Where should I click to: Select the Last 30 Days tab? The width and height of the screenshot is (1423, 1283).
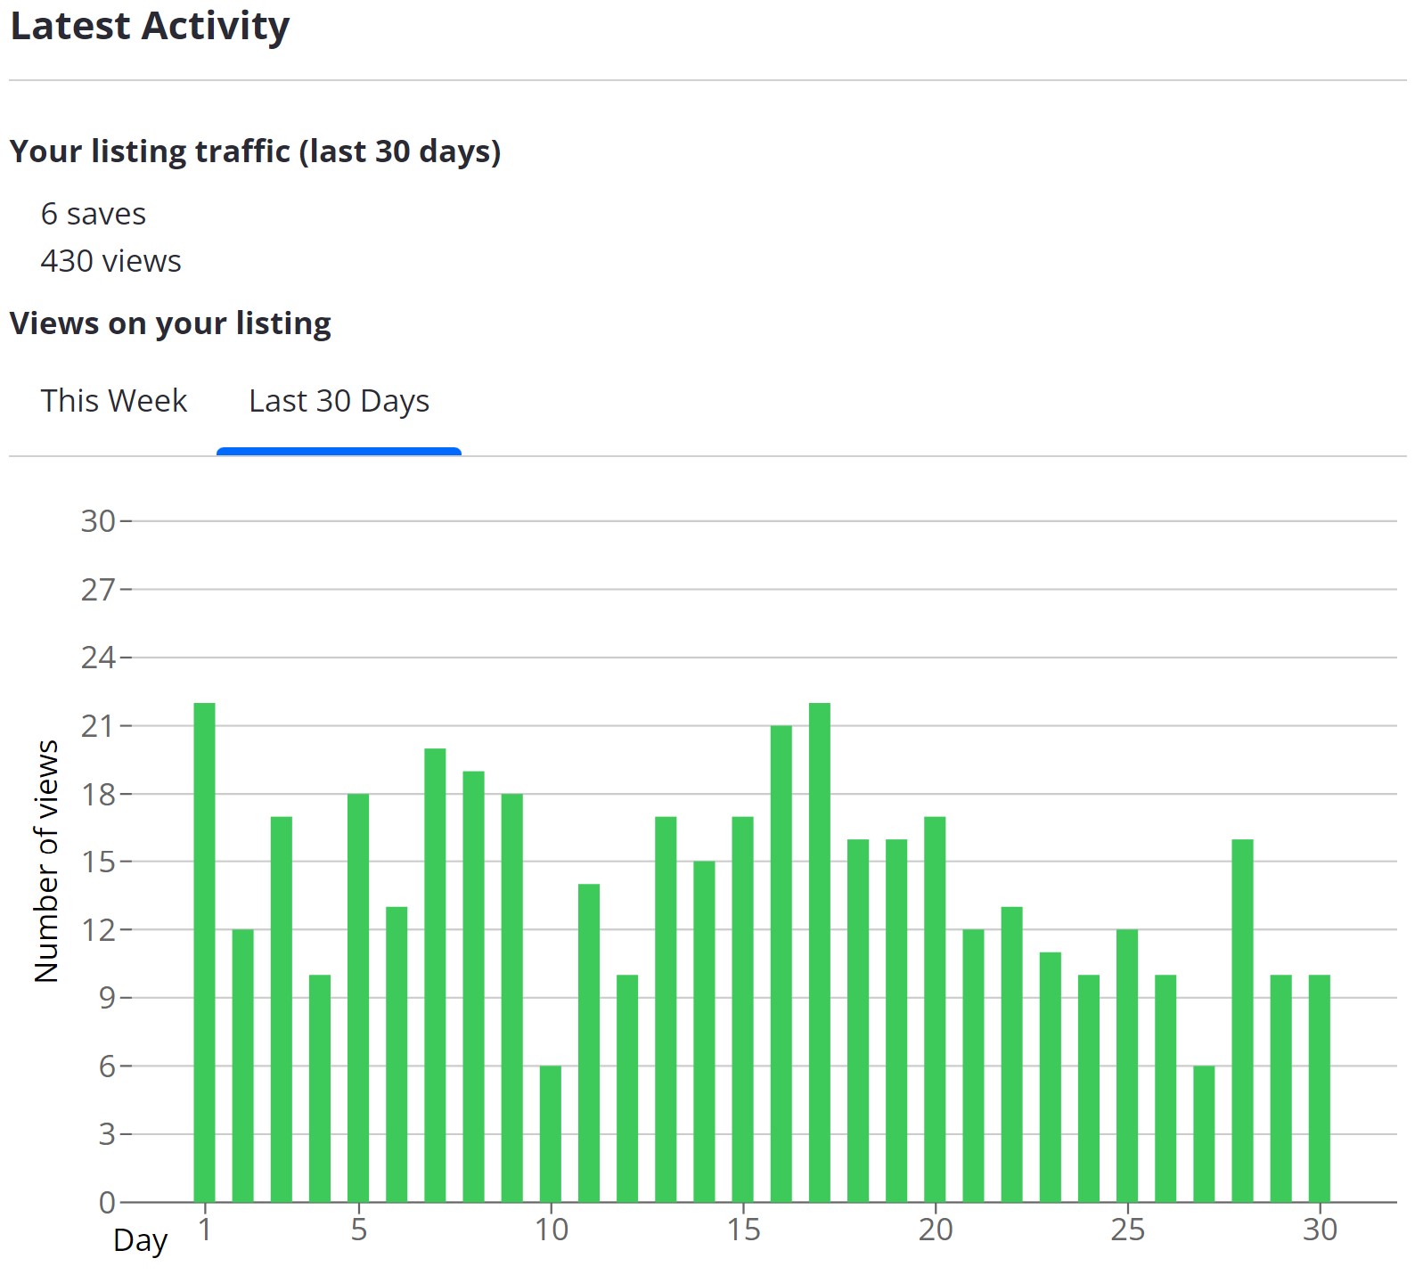click(x=339, y=401)
